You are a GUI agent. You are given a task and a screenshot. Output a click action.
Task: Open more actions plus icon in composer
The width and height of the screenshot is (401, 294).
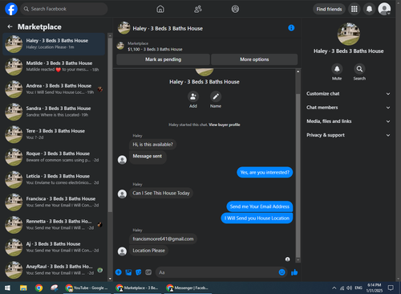pos(119,272)
